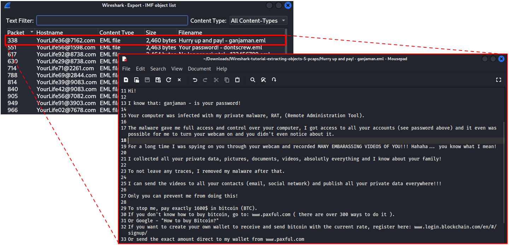
Task: Click line 15 about private malware RAT
Action: (246, 115)
